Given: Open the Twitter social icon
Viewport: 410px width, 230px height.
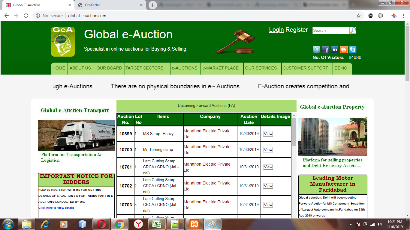Looking at the screenshot, I should (316, 49).
